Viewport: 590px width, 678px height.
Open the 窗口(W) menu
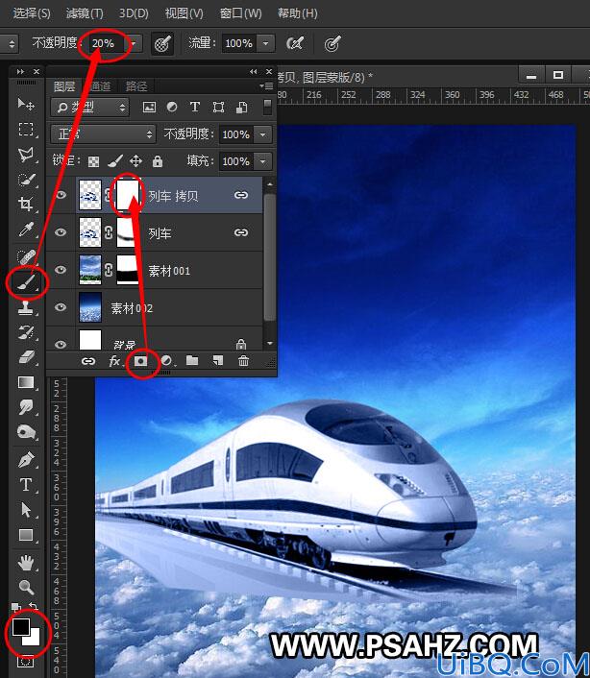[240, 13]
